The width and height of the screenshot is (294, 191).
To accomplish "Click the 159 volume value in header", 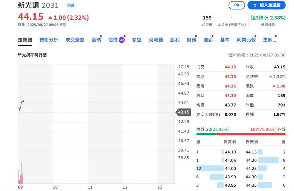I will click(207, 18).
